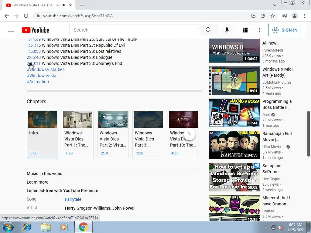Jump to timestamp 1:51:15 Part 27
This screenshot has height=233, width=311.
(34, 45)
